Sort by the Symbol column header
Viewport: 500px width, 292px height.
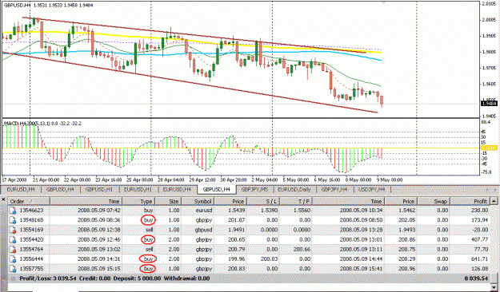pos(198,201)
